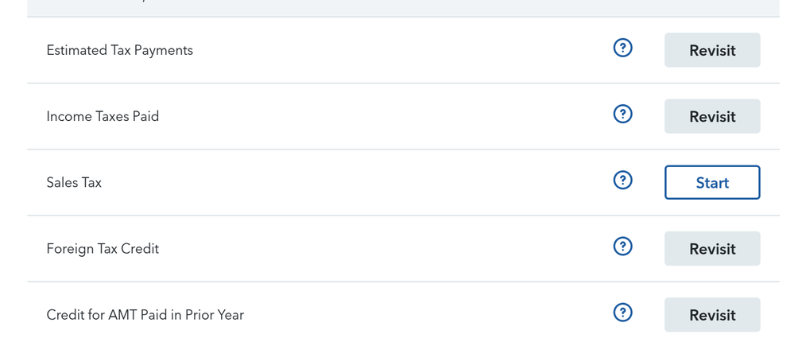Click Revisit beside Income Taxes Paid
Viewport: 794px width, 346px height.
click(x=712, y=116)
